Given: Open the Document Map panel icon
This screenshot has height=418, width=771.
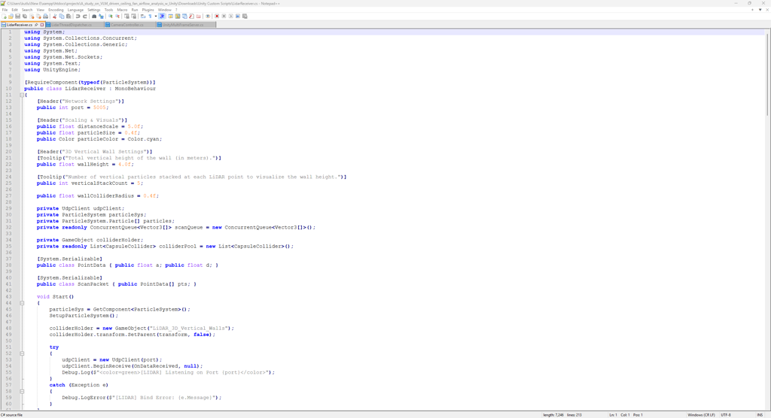Looking at the screenshot, I should [x=178, y=17].
